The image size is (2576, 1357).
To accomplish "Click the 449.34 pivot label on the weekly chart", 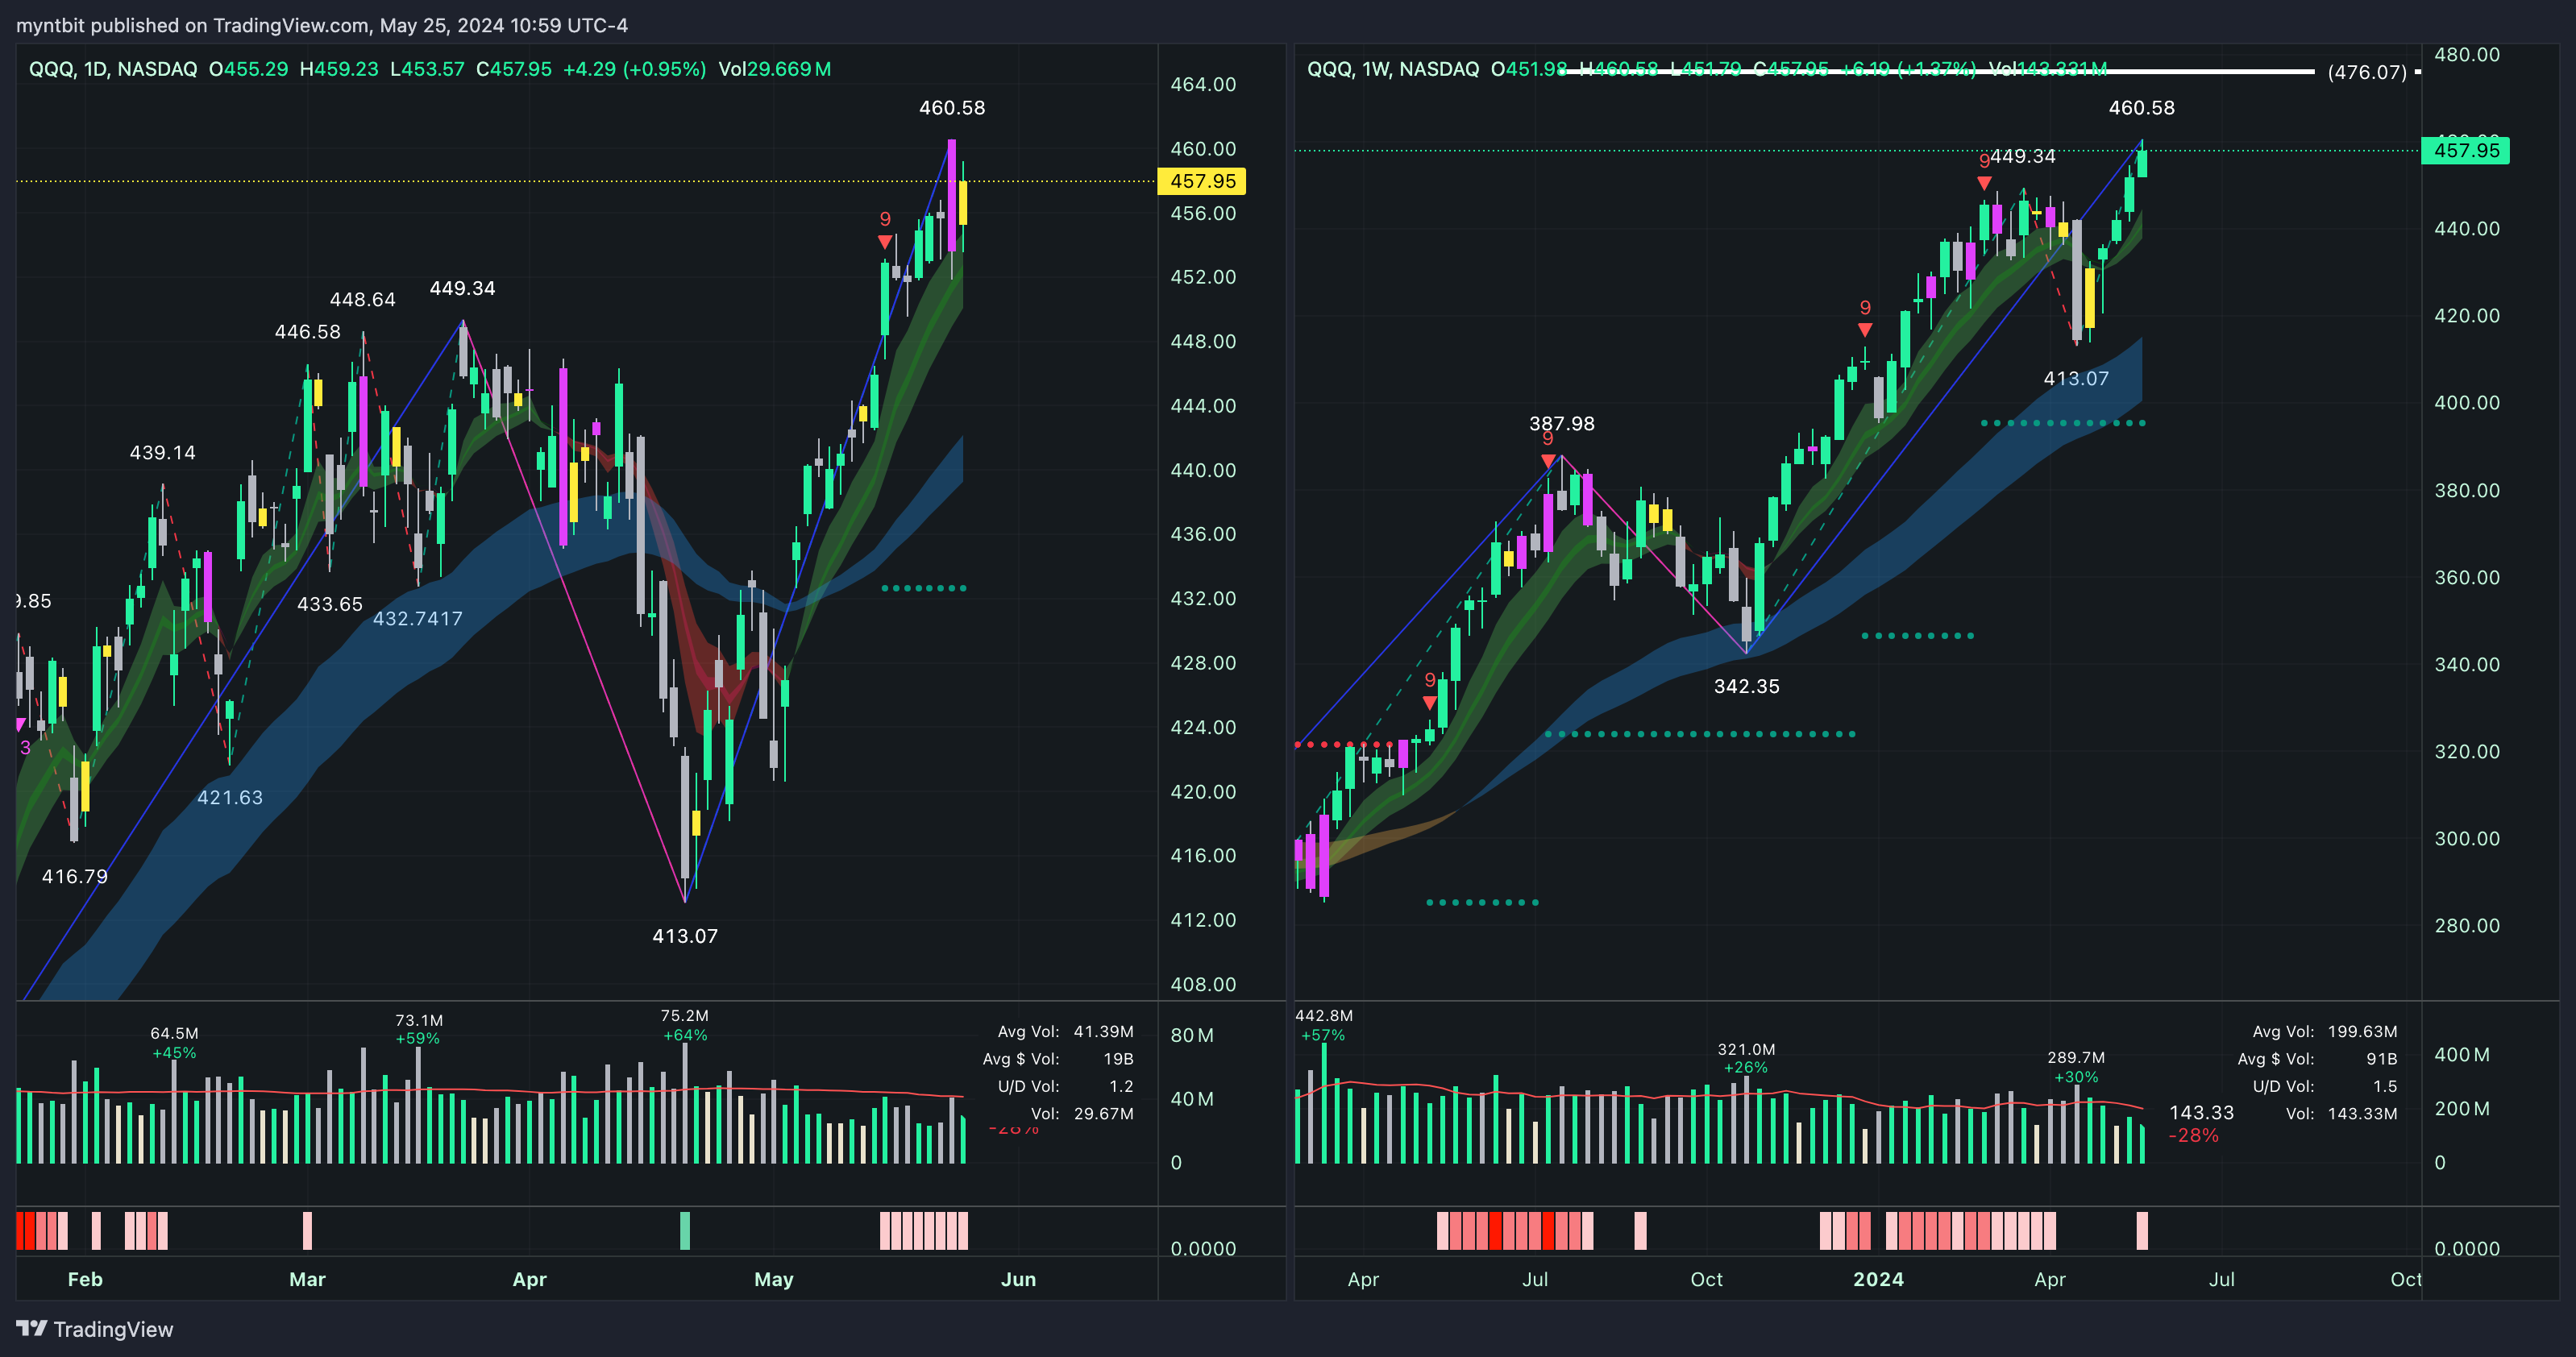I will click(2023, 156).
